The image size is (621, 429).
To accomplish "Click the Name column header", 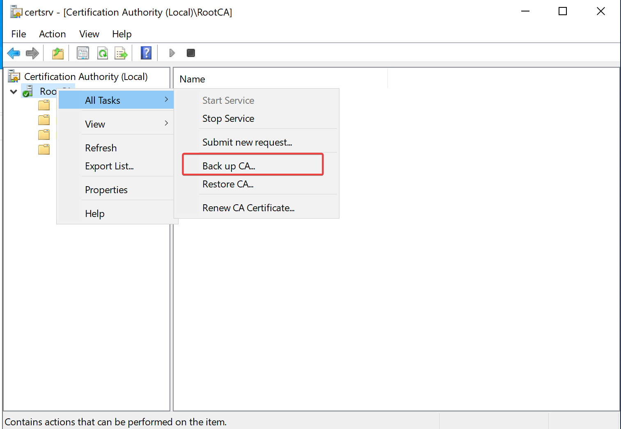I will (192, 79).
